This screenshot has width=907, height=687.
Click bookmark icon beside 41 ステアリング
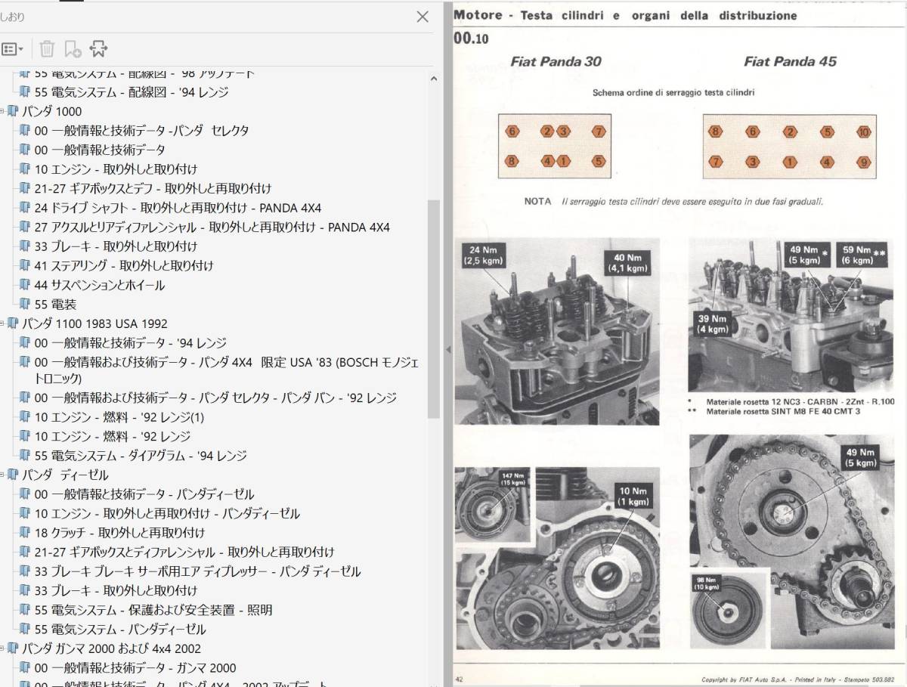coord(25,266)
